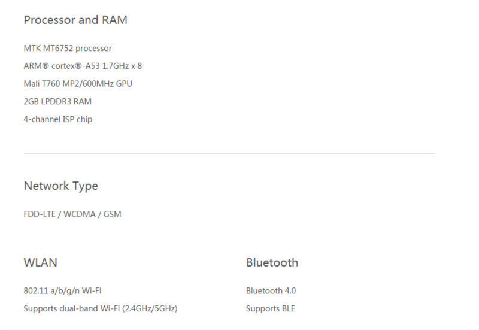The image size is (479, 330).
Task: Click the Bluetooth section heading
Action: [272, 262]
